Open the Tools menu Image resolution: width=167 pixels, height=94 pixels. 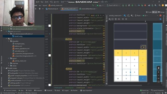point(46,2)
